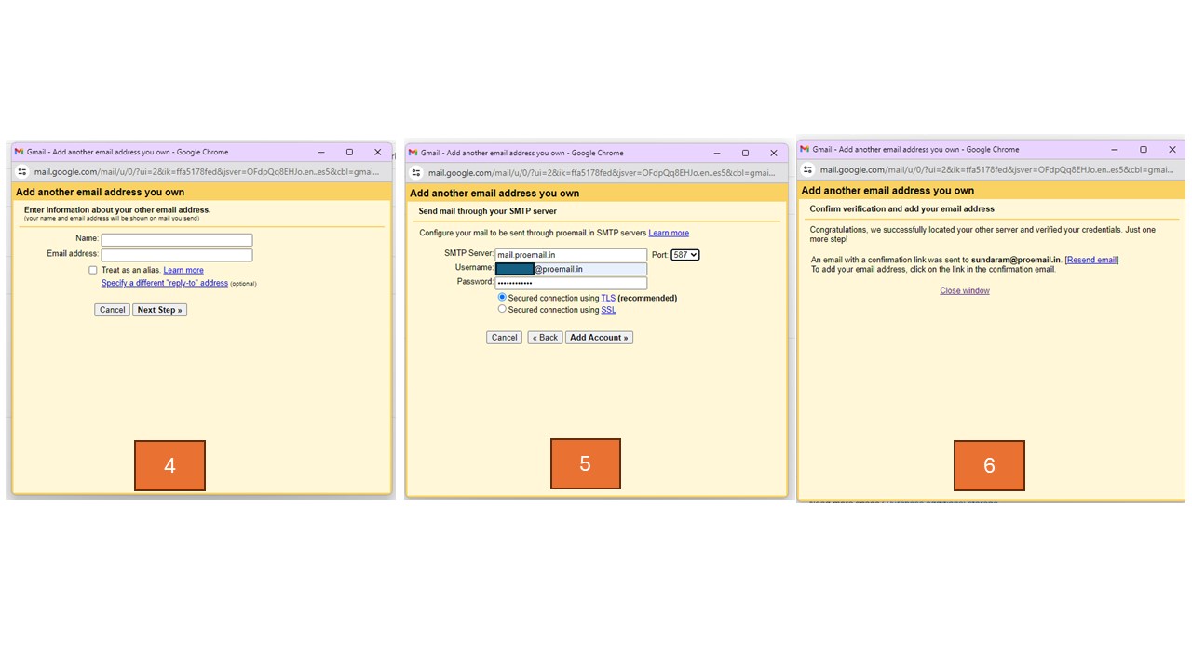
Task: Click the heading 'Send mail through your SMTP server'
Action: [x=488, y=211]
